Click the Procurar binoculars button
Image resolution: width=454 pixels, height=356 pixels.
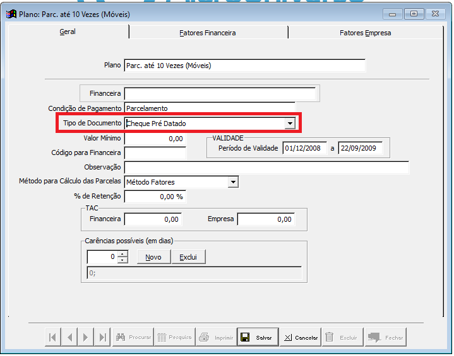(133, 338)
